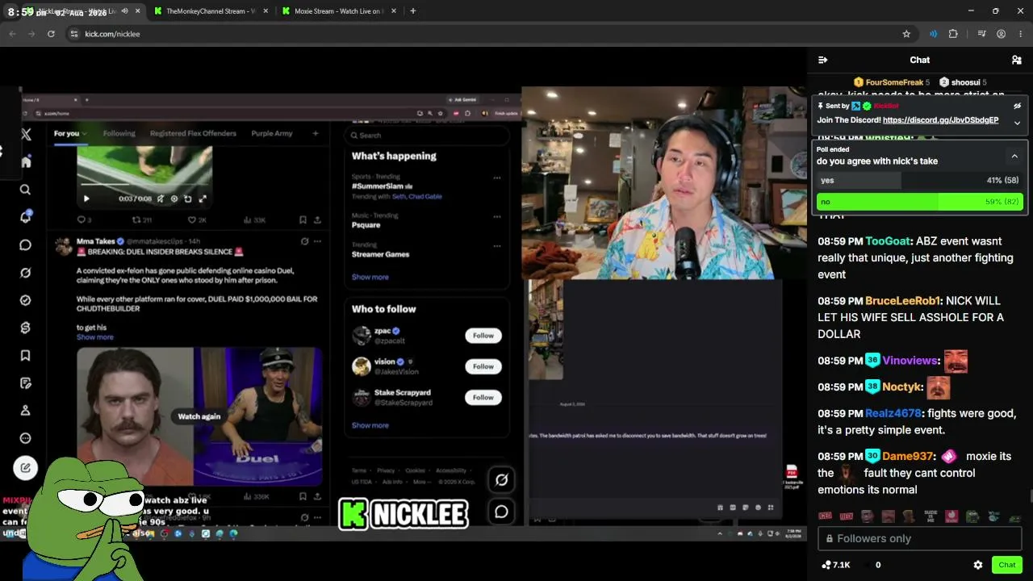Open the browser extensions menu
Image resolution: width=1033 pixels, height=581 pixels.
(953, 34)
